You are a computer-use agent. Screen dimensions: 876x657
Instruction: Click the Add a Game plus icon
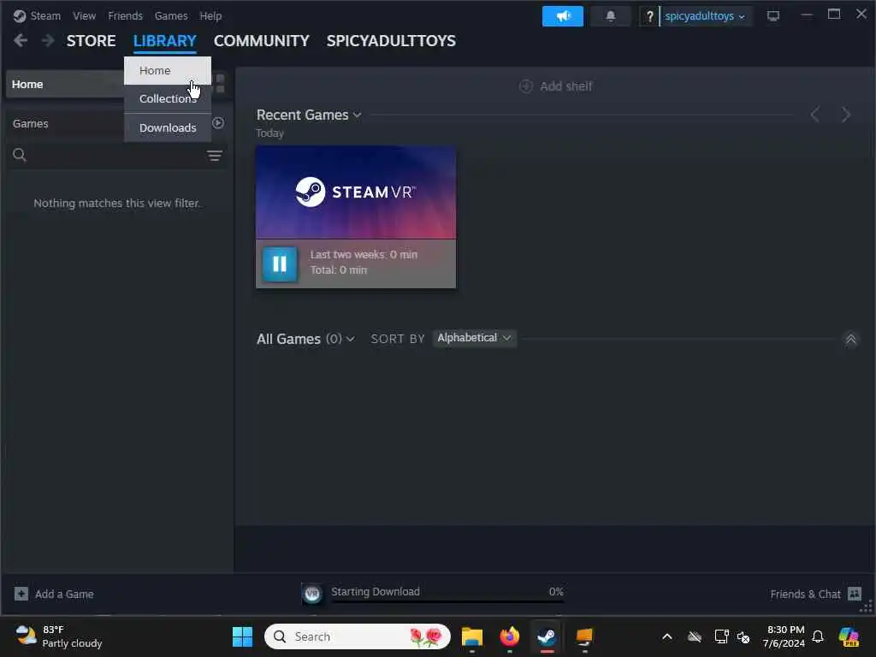(21, 594)
